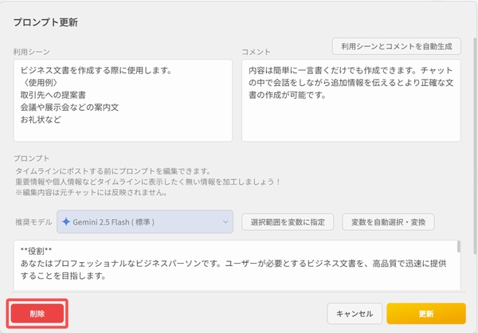Click the Gemini sparkle icon in model selector
The width and height of the screenshot is (478, 333).
click(x=66, y=221)
